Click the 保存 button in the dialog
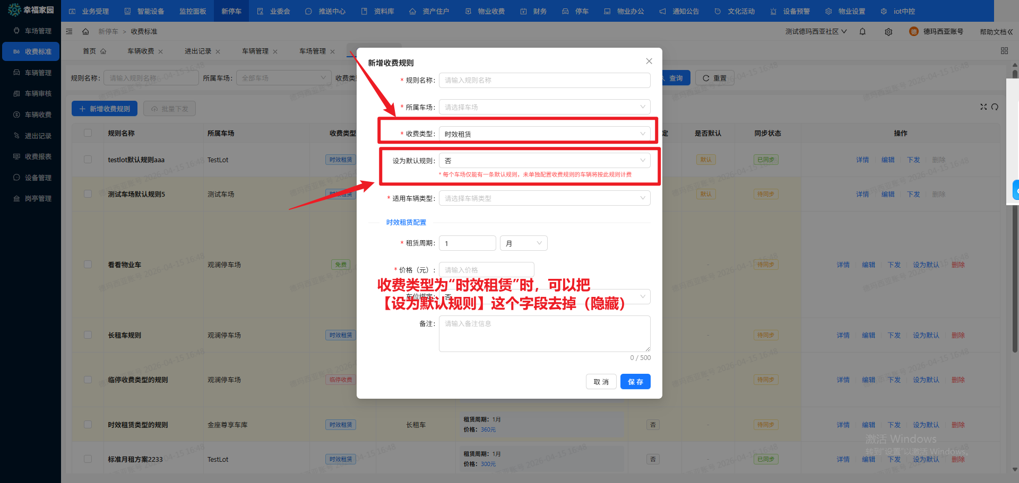 click(635, 382)
